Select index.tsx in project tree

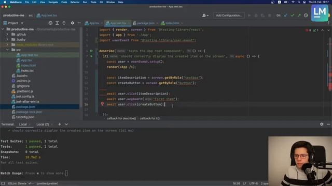(x=27, y=70)
